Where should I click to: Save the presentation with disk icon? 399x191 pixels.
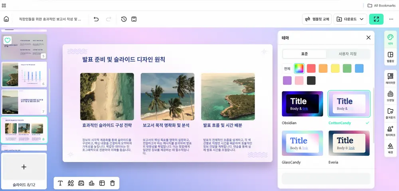pyautogui.click(x=134, y=19)
